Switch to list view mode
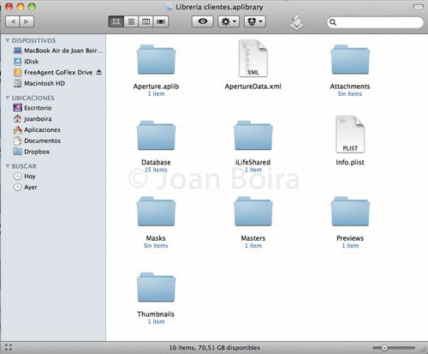The height and width of the screenshot is (354, 428). point(131,21)
